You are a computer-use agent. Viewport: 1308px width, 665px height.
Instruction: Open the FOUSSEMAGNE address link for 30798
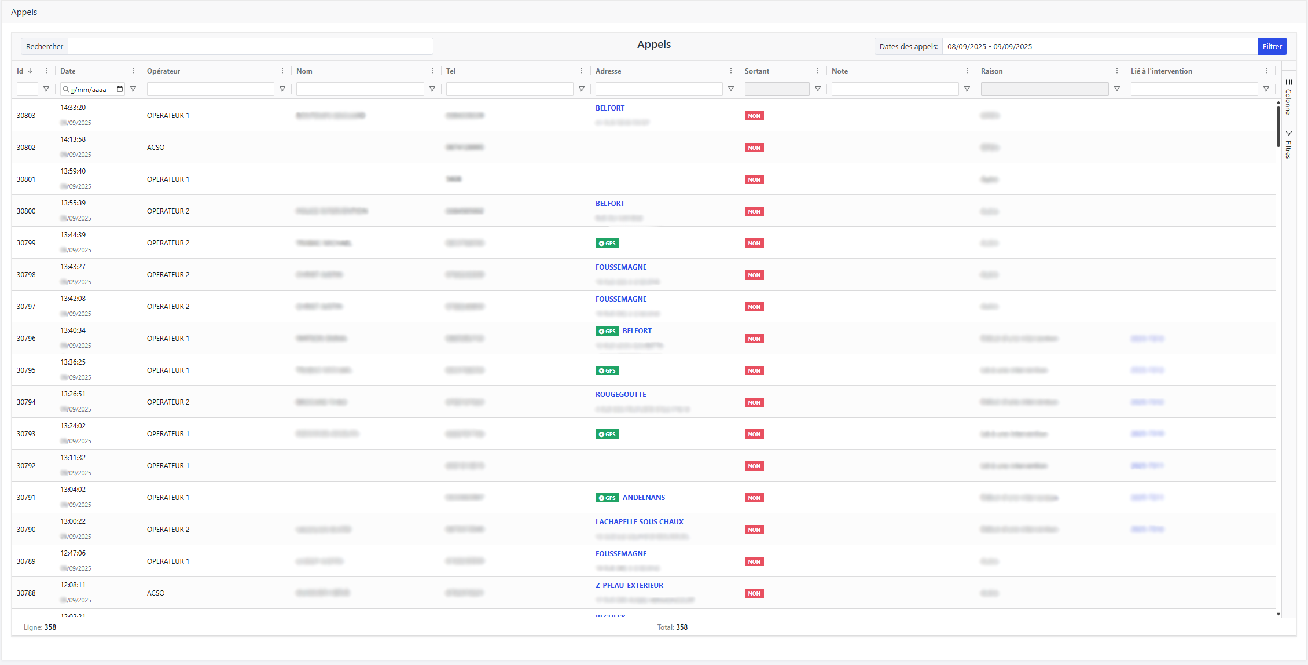pyautogui.click(x=621, y=267)
